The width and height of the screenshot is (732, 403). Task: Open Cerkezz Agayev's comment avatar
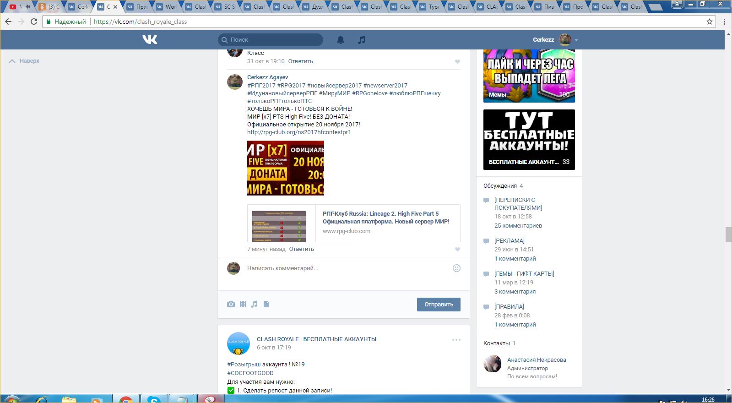pyautogui.click(x=235, y=82)
